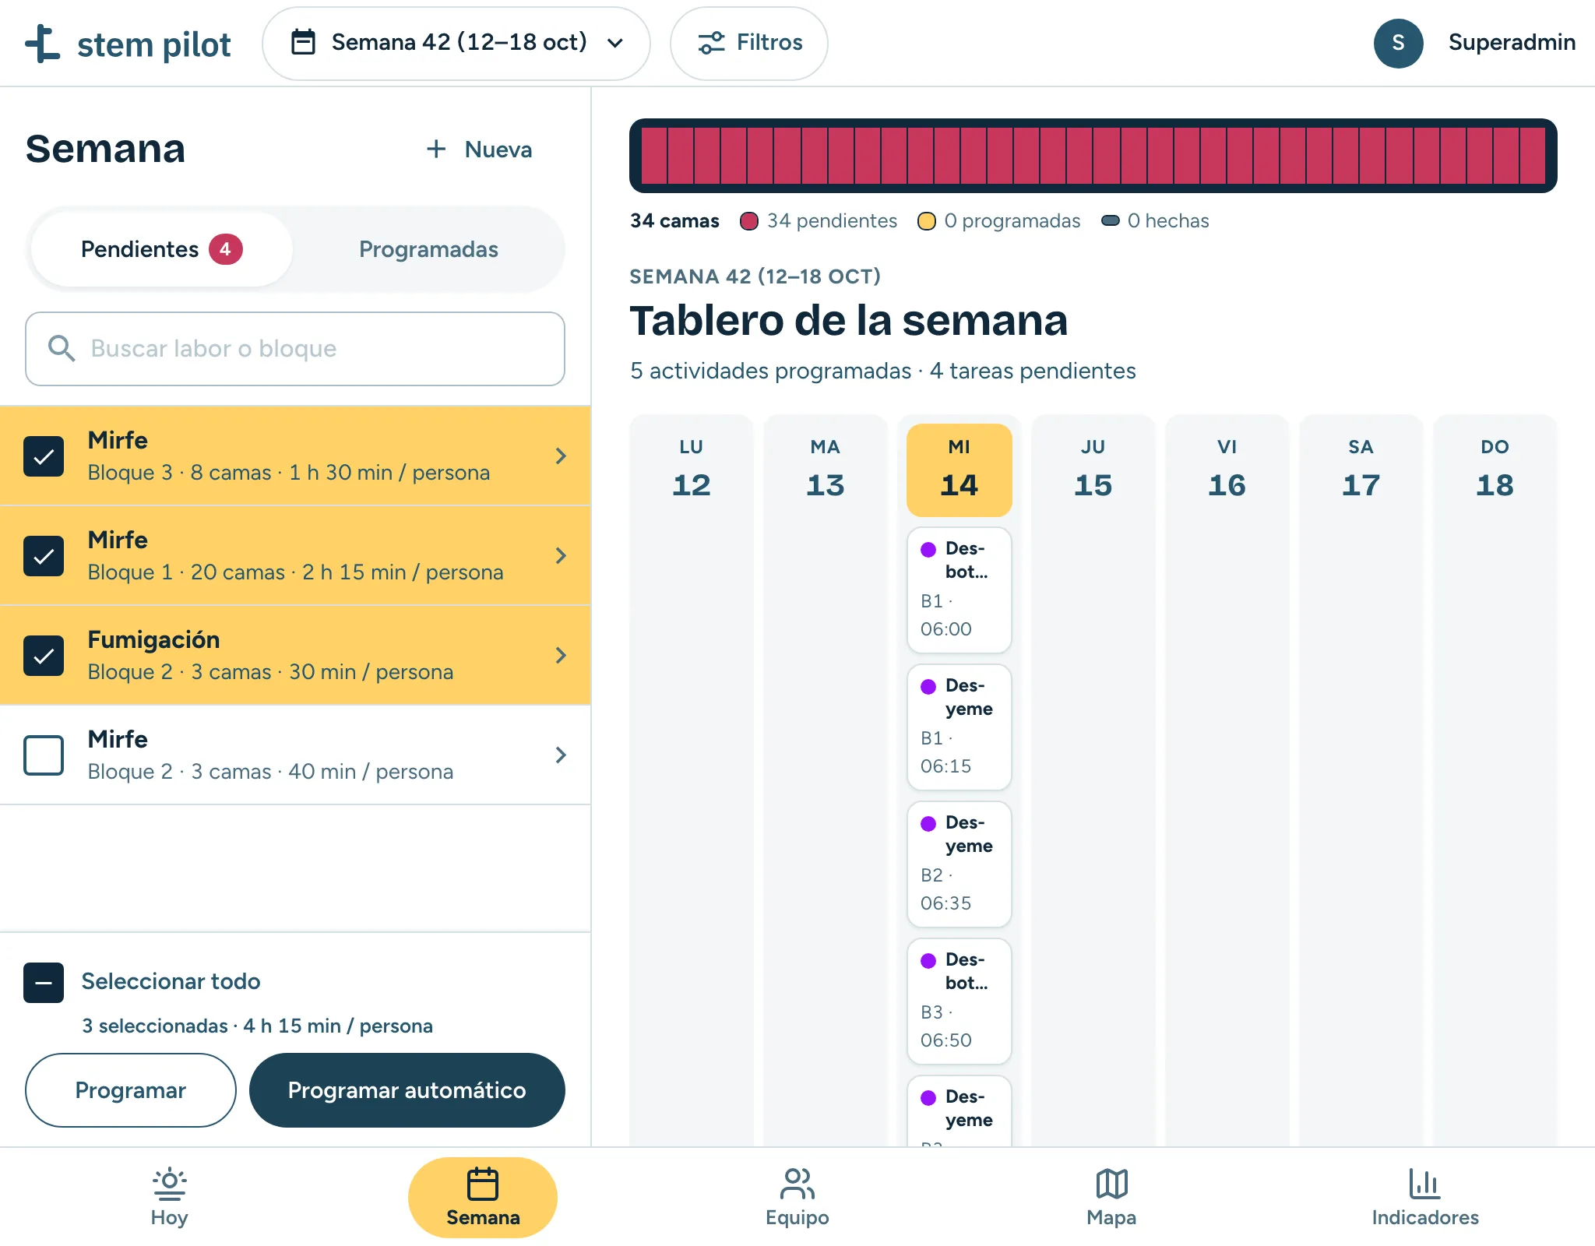Select Monday LU 12 column header
Screen dimensions: 1595x1246
coord(692,470)
